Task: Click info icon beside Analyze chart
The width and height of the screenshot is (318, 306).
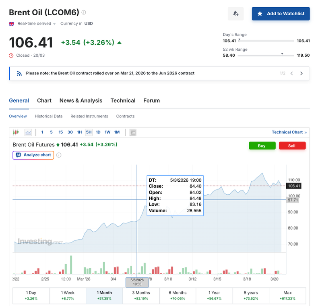Action: 59,155
